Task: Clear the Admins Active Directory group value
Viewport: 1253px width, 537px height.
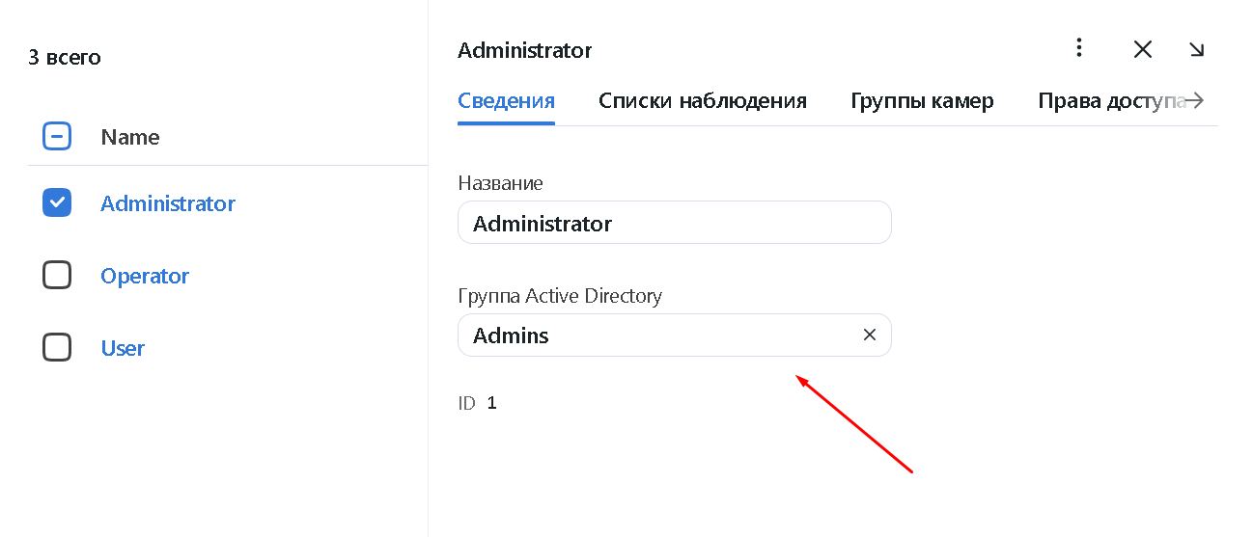Action: pos(869,335)
